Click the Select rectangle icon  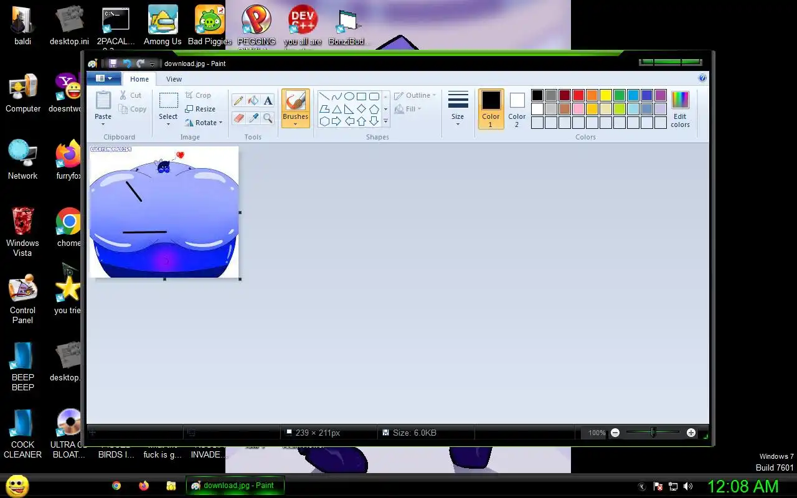(168, 101)
